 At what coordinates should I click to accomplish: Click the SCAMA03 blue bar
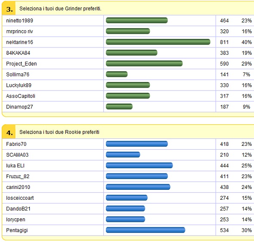(x=123, y=155)
